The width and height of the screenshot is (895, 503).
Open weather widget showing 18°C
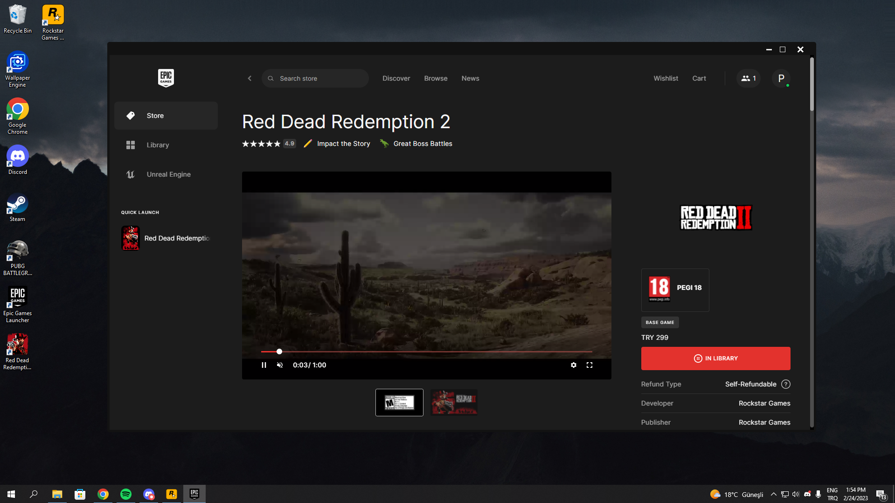[736, 494]
